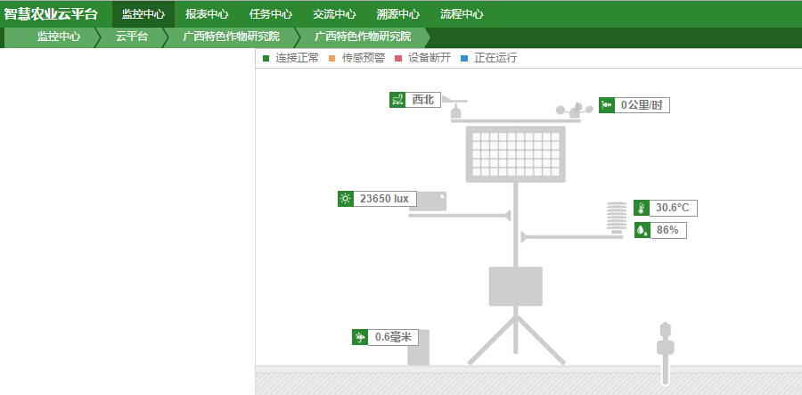This screenshot has width=802, height=395.
Task: Click the wind speed icon beside 0公里/时
Action: (607, 105)
